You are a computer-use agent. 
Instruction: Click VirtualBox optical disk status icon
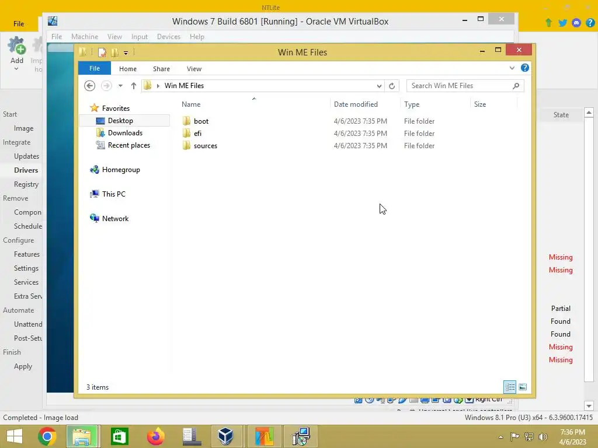pos(369,400)
